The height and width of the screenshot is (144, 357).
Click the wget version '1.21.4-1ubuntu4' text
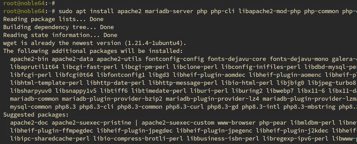[x=154, y=43]
